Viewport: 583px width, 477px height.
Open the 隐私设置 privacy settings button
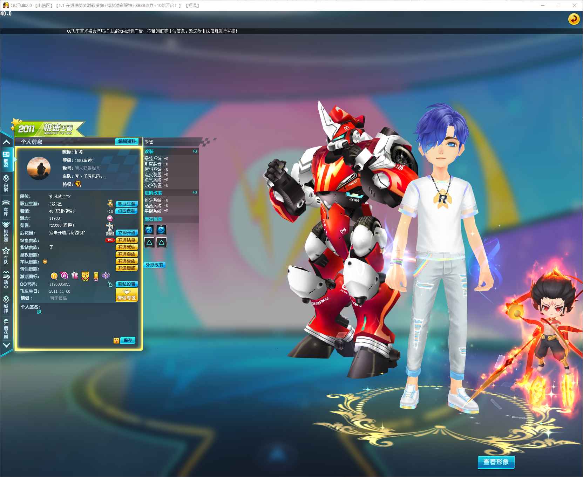(127, 284)
